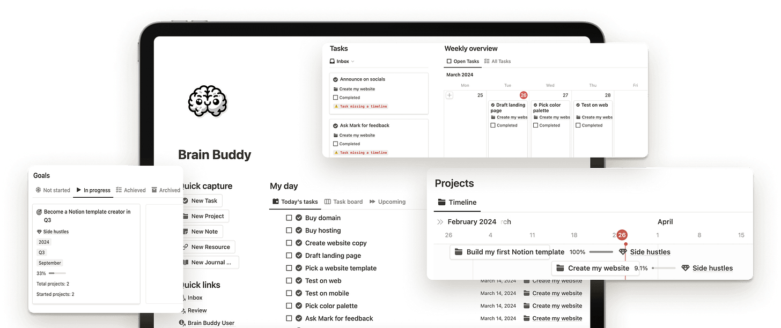
Task: Click the Brain Buddy brain logo icon
Action: click(208, 101)
